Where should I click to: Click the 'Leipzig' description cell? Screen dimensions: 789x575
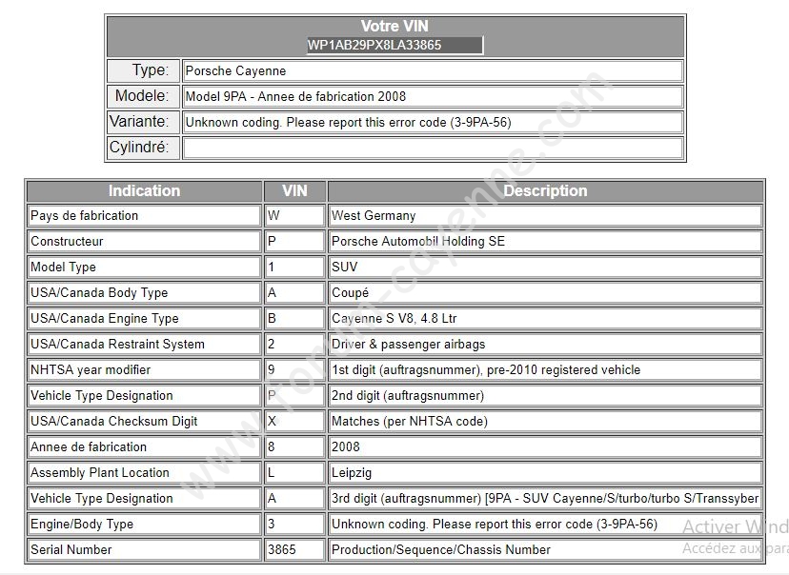pos(545,472)
